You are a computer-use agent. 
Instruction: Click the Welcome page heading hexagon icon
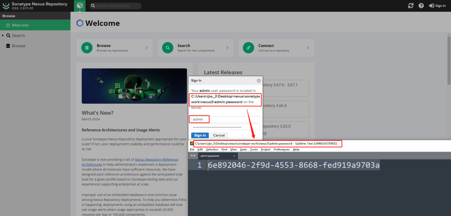click(80, 23)
